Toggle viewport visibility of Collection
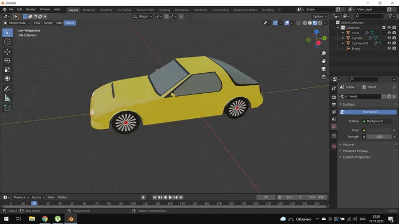The height and width of the screenshot is (224, 399). 389,28
